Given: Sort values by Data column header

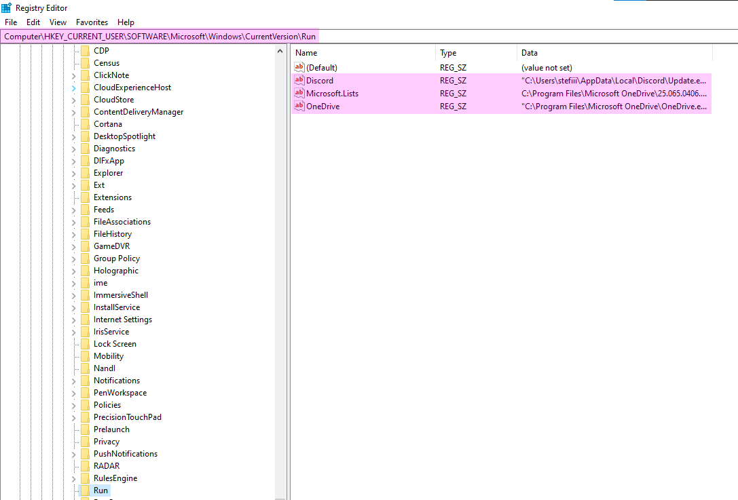Looking at the screenshot, I should tap(614, 53).
